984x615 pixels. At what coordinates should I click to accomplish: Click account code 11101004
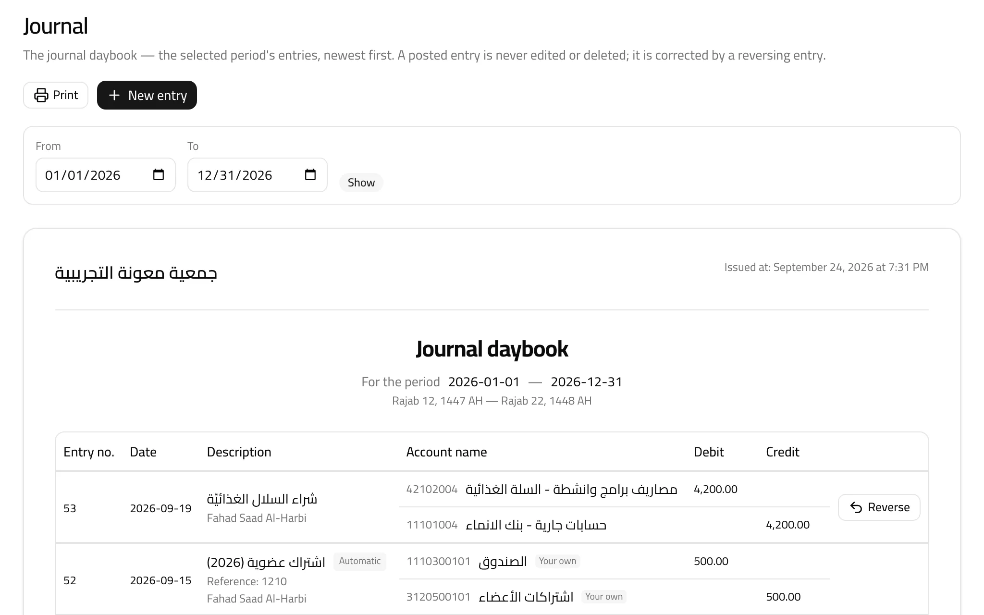click(432, 525)
